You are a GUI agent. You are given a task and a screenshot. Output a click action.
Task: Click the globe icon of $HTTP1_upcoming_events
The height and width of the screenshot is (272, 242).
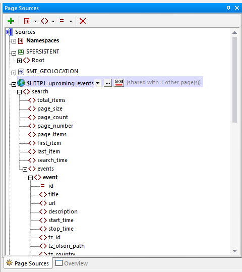coord(21,83)
